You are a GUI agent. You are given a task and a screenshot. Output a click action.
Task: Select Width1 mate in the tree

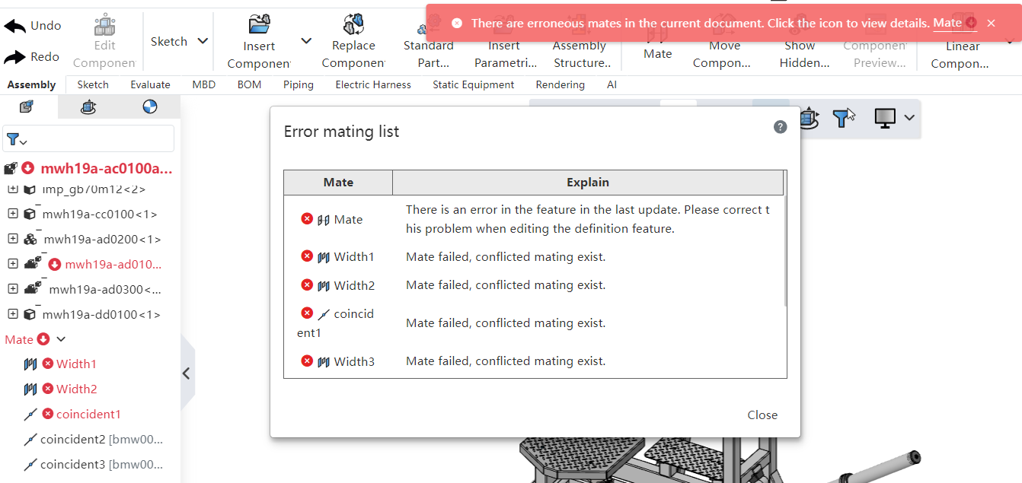pos(76,364)
